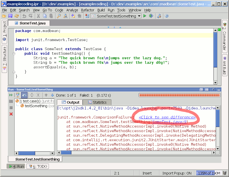Screen dimensions: 229x177
Task: Start debugging with the bug icon
Action: click(151, 16)
